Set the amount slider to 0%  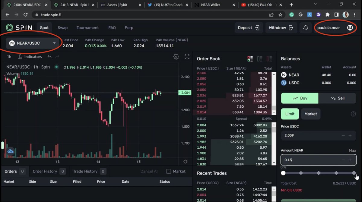[283, 173]
